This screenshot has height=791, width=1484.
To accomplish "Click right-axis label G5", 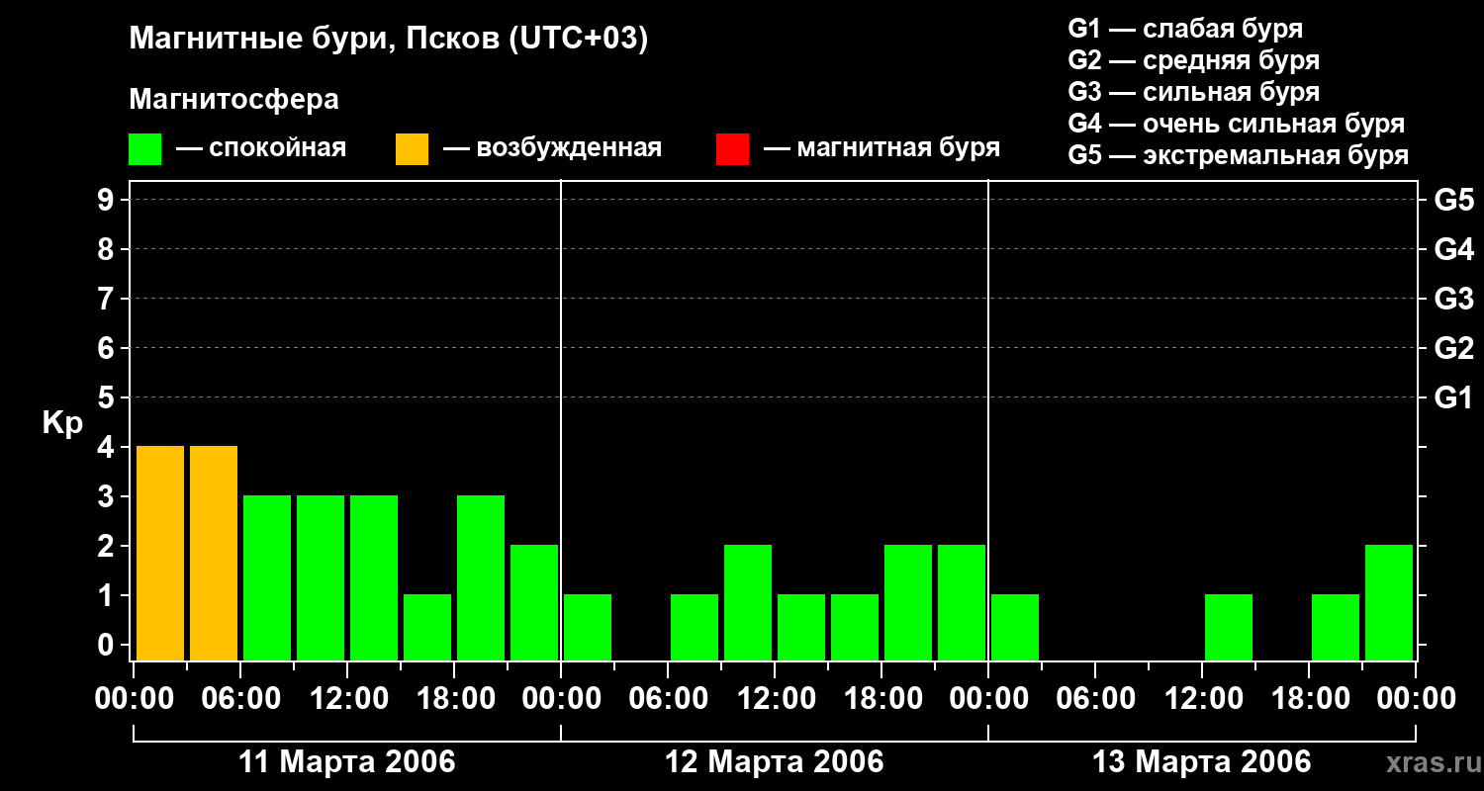I will [1454, 200].
